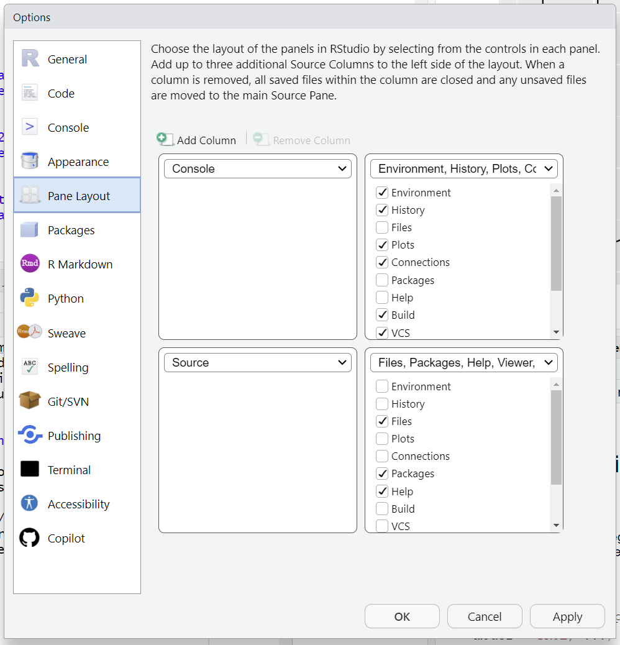
Task: Open the Source pane dropdown
Action: tap(258, 362)
